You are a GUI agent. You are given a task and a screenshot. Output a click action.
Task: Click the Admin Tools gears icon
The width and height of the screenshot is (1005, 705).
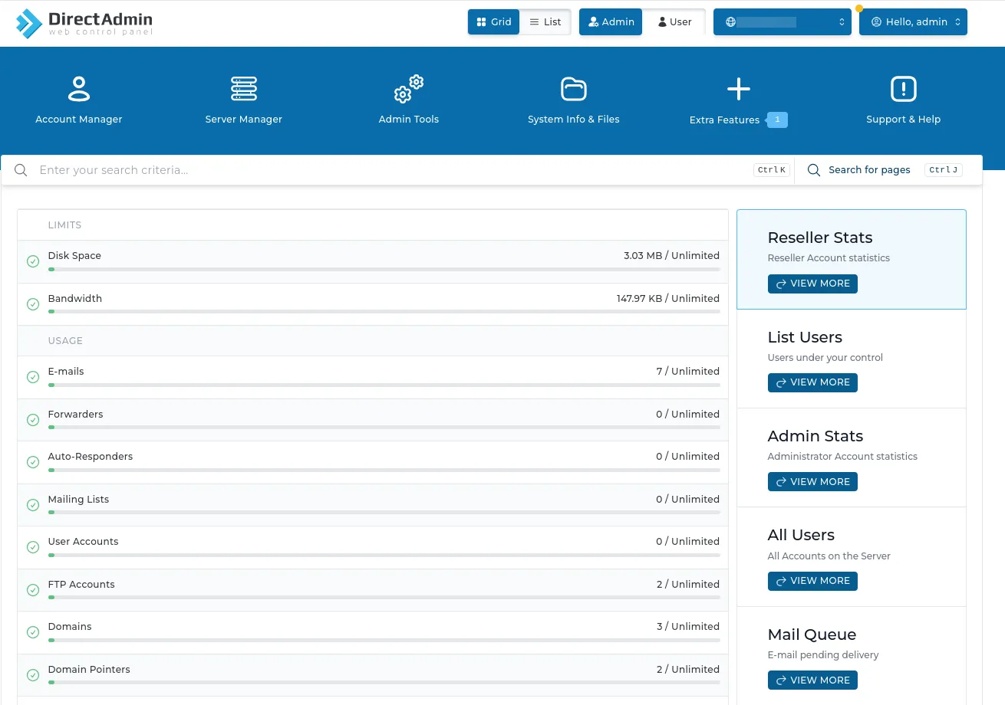(408, 89)
